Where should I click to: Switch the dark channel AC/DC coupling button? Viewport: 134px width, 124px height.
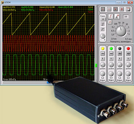coord(120,53)
